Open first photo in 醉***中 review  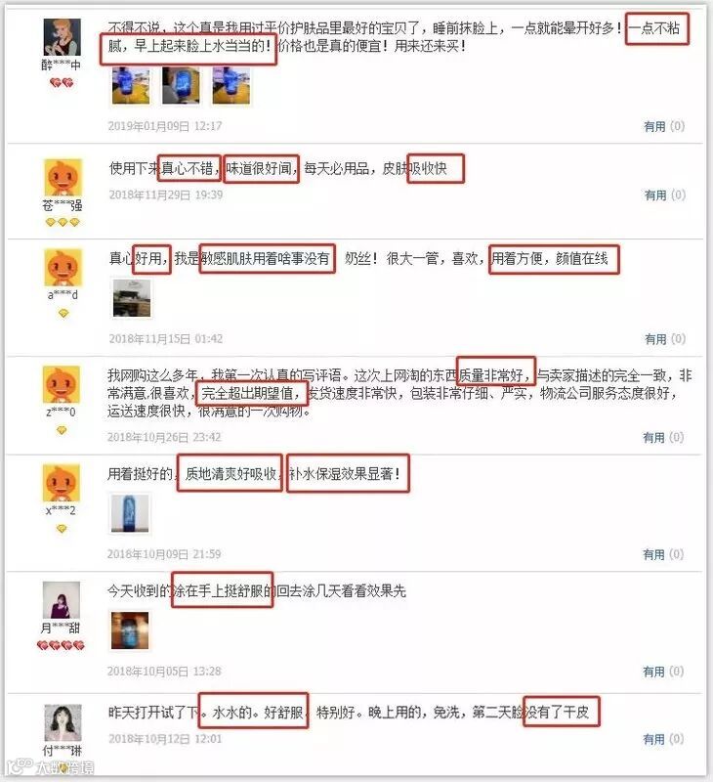tap(131, 86)
